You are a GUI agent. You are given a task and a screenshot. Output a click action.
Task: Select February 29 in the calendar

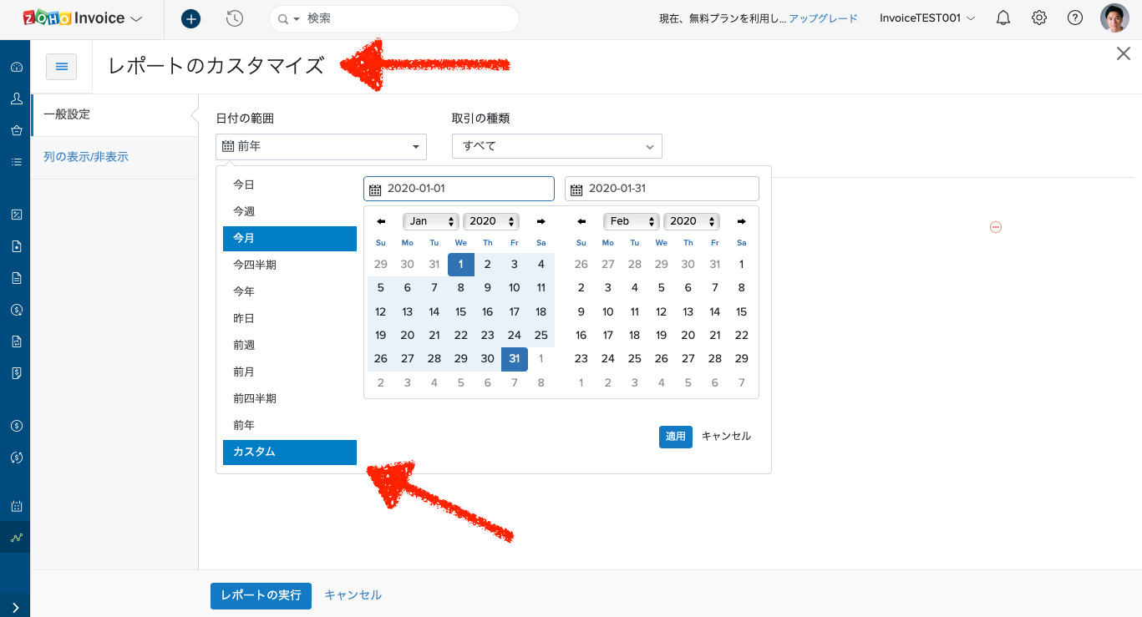click(x=742, y=359)
